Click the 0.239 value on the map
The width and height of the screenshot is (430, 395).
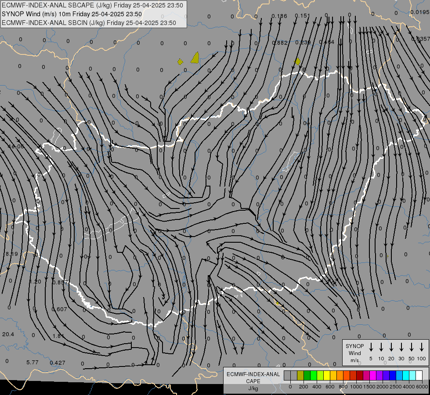click(x=303, y=42)
